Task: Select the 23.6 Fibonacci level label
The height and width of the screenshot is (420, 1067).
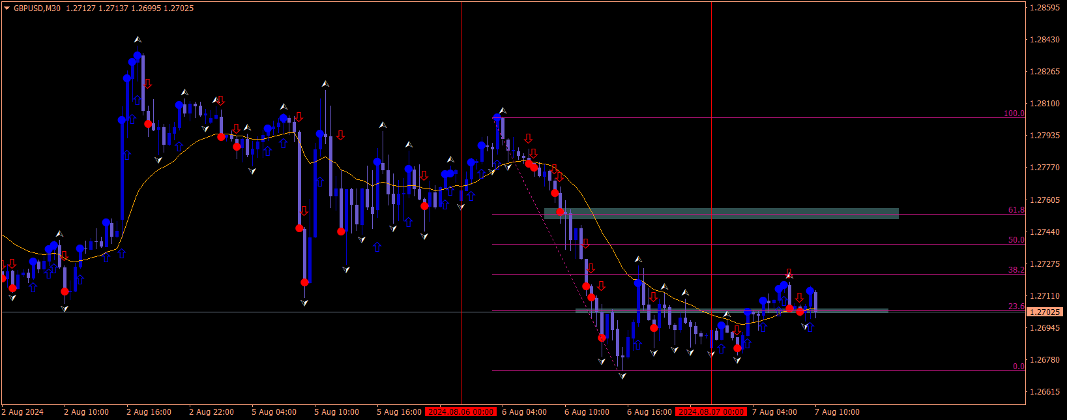Action: coord(1016,307)
